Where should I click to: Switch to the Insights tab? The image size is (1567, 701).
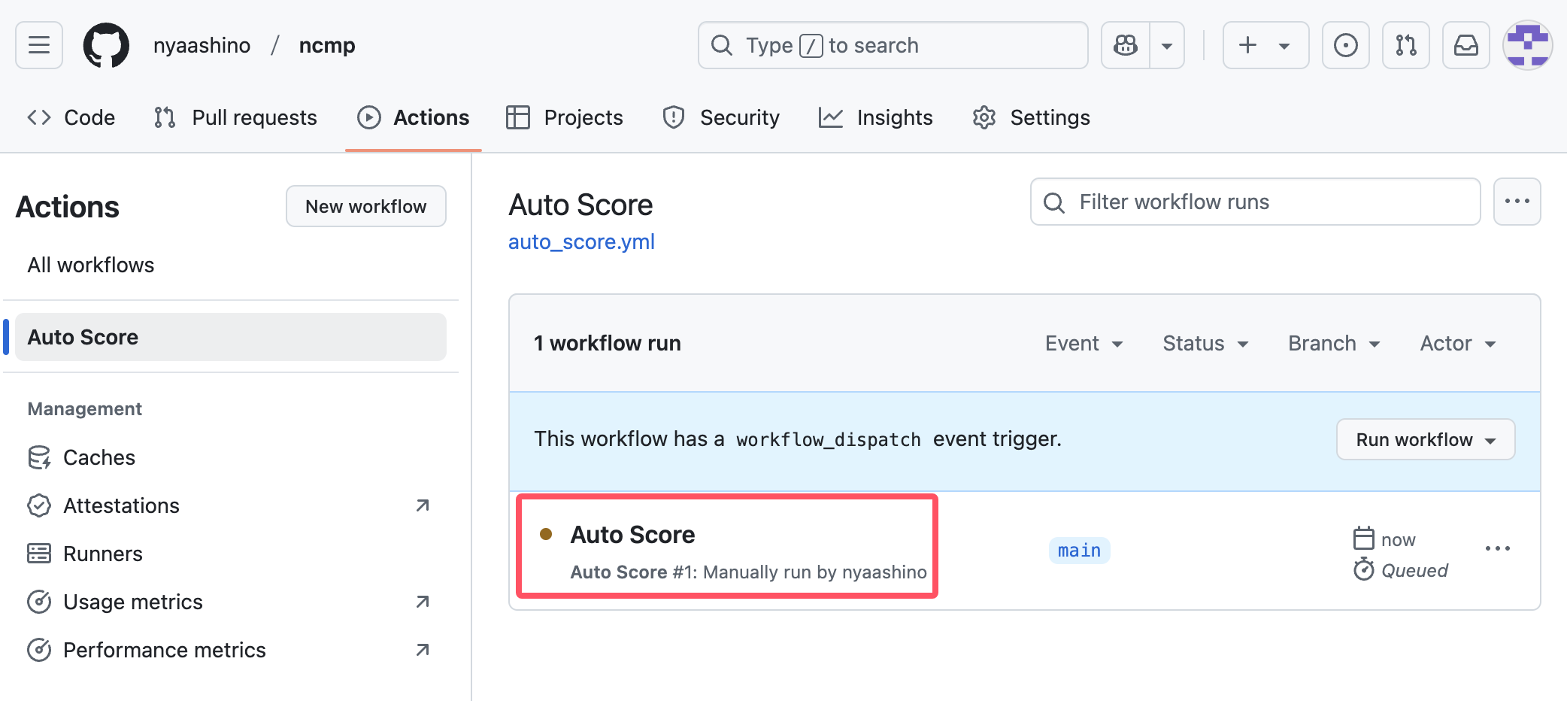tap(876, 117)
